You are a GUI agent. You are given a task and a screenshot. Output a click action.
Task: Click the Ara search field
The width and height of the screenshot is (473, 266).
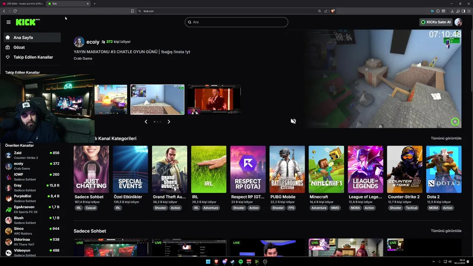(x=236, y=22)
